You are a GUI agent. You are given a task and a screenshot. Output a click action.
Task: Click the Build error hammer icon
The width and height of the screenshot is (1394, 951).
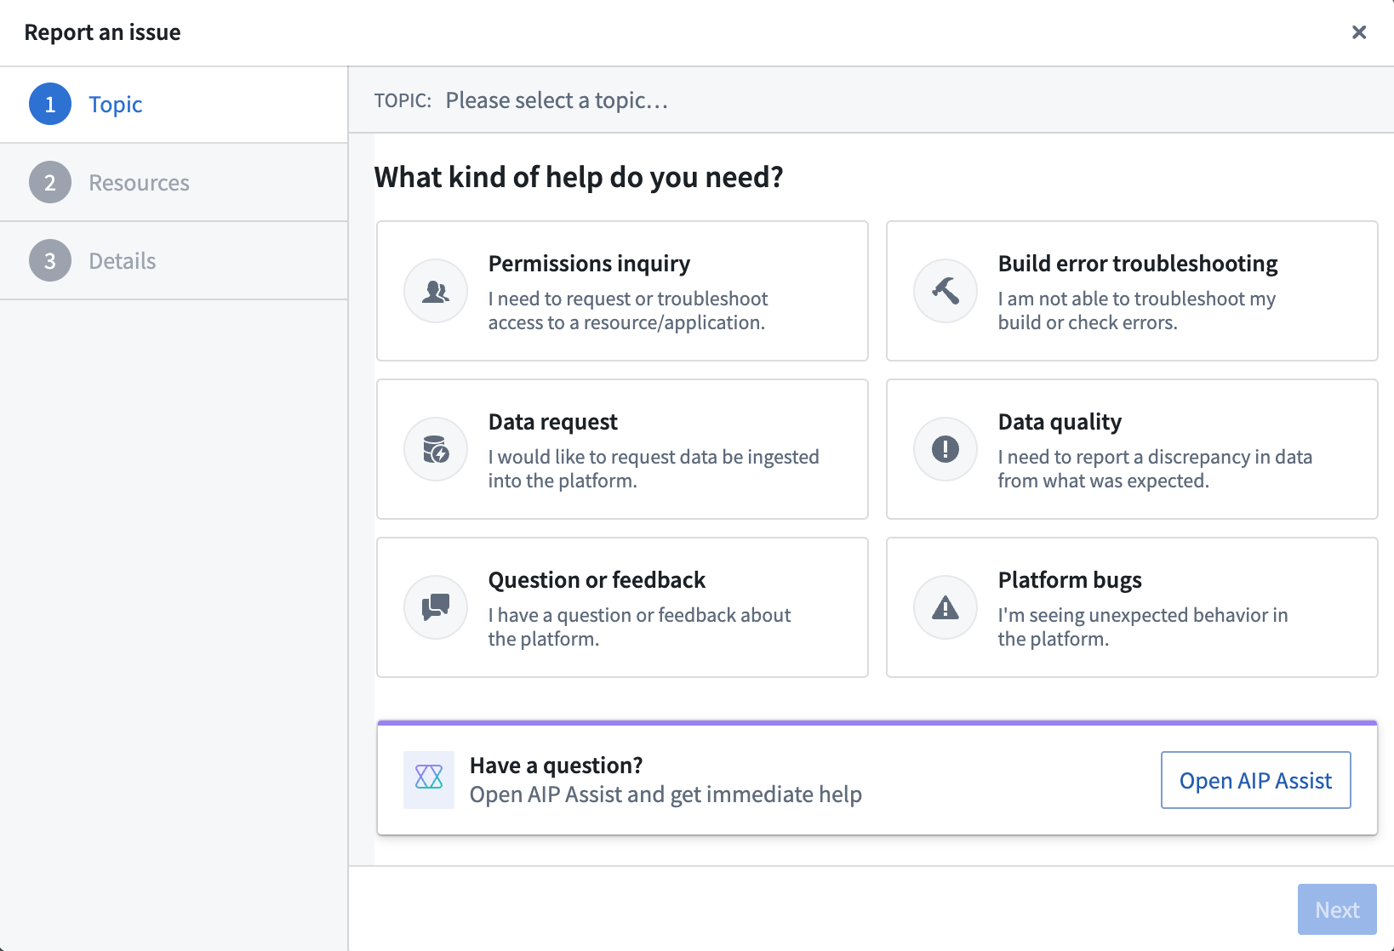tap(946, 292)
